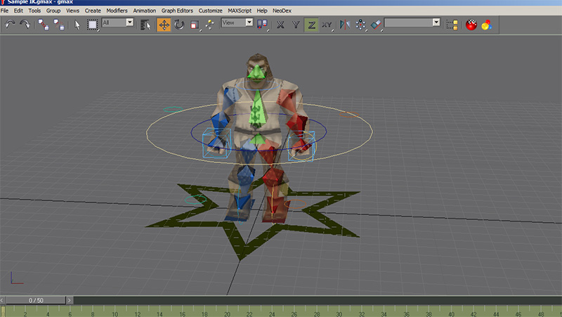Expand the View coordinate system dropdown
This screenshot has width=562, height=317.
(x=237, y=22)
